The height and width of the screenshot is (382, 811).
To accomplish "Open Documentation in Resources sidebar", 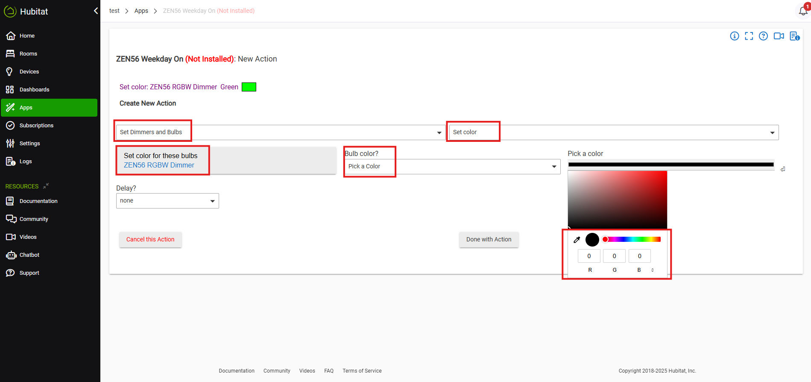I will tap(49, 201).
